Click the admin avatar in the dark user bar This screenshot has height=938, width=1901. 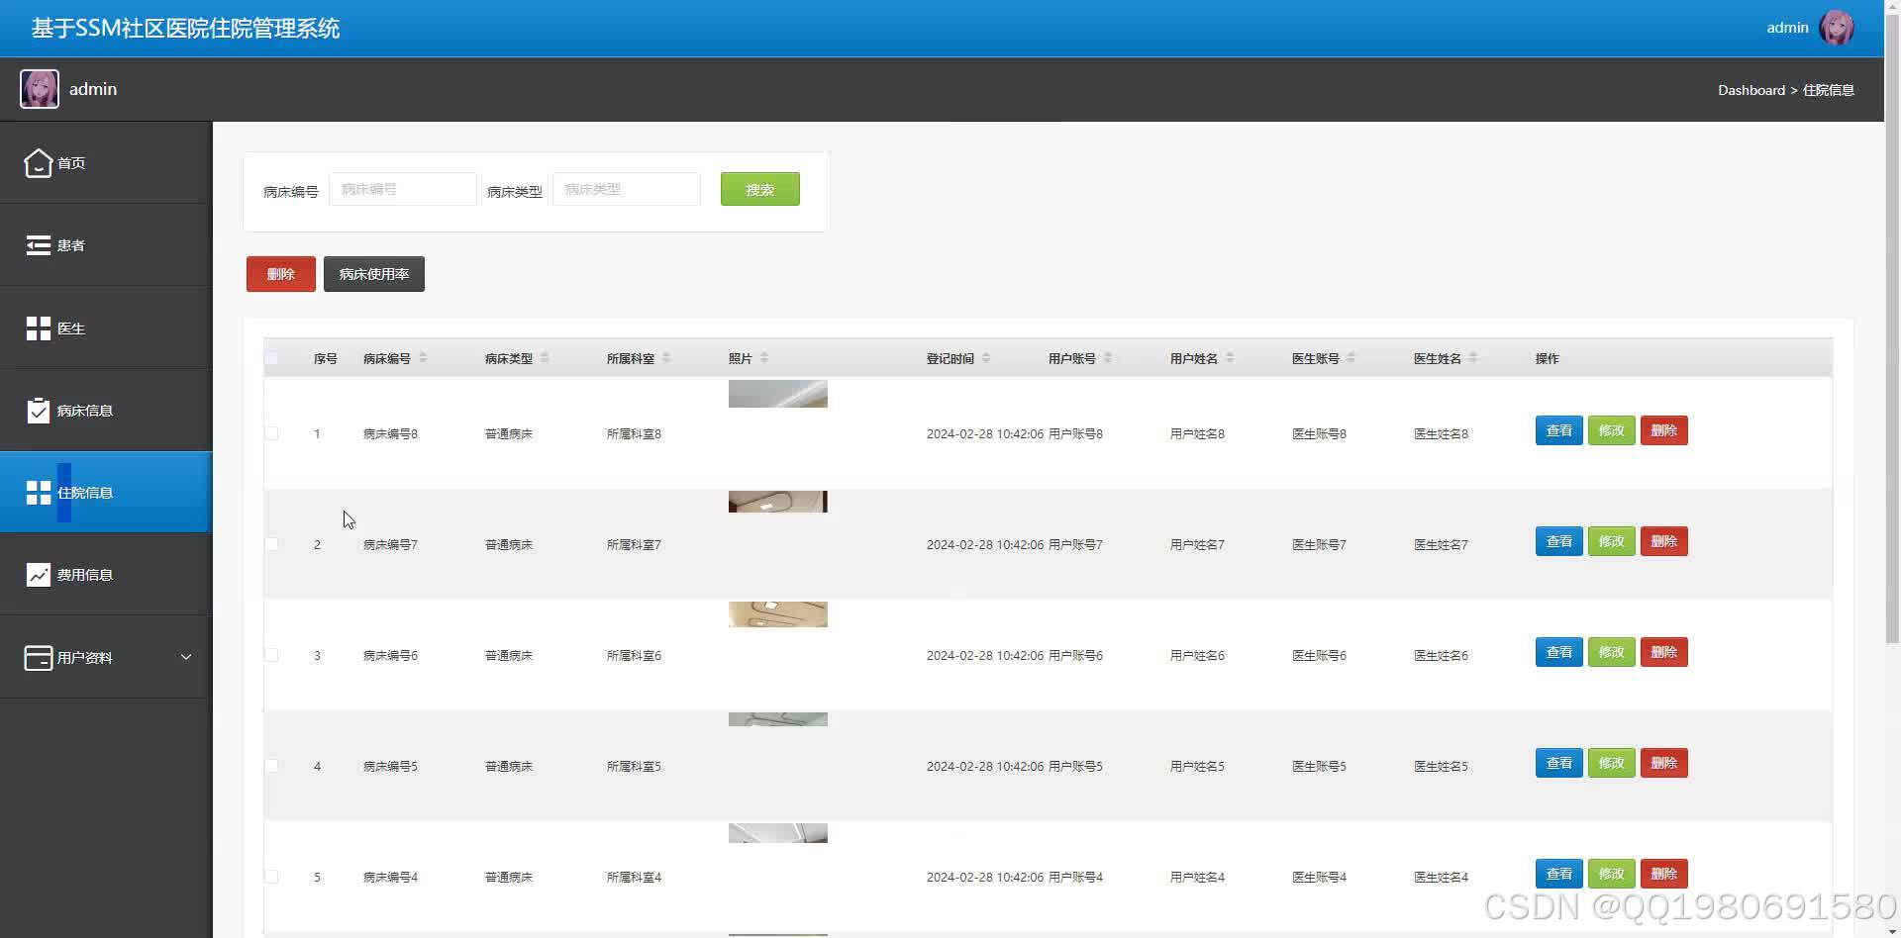point(40,89)
